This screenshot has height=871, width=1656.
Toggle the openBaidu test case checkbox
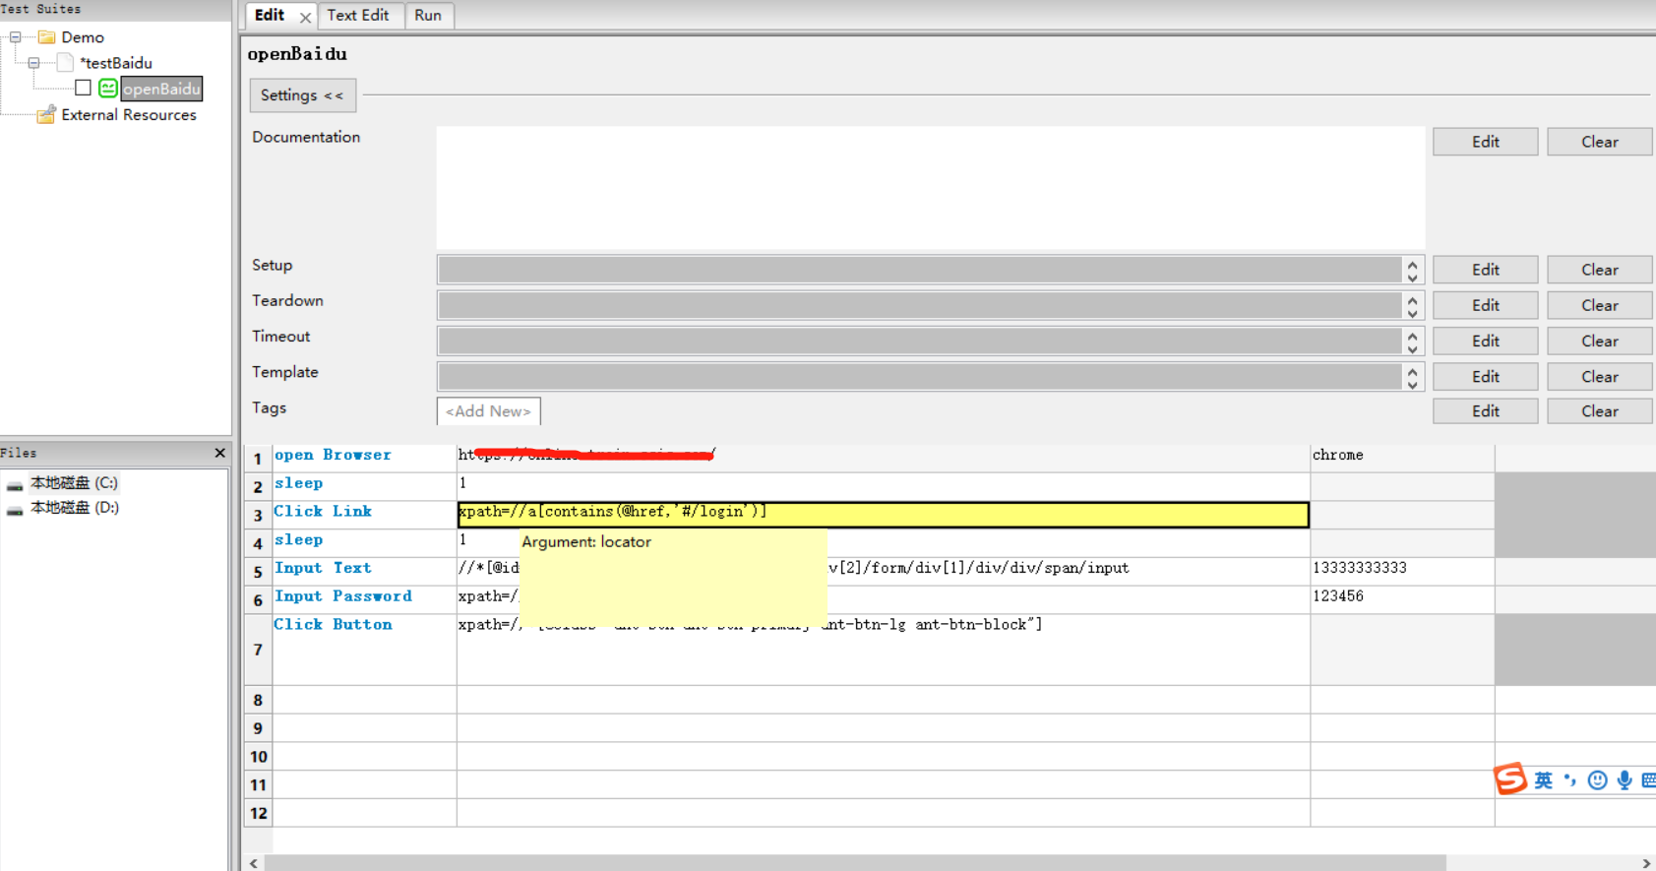pyautogui.click(x=84, y=89)
